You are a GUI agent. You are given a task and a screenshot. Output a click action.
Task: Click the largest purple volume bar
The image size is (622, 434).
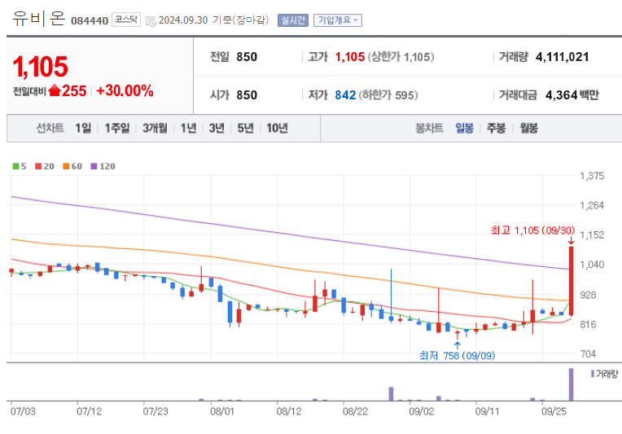click(572, 384)
